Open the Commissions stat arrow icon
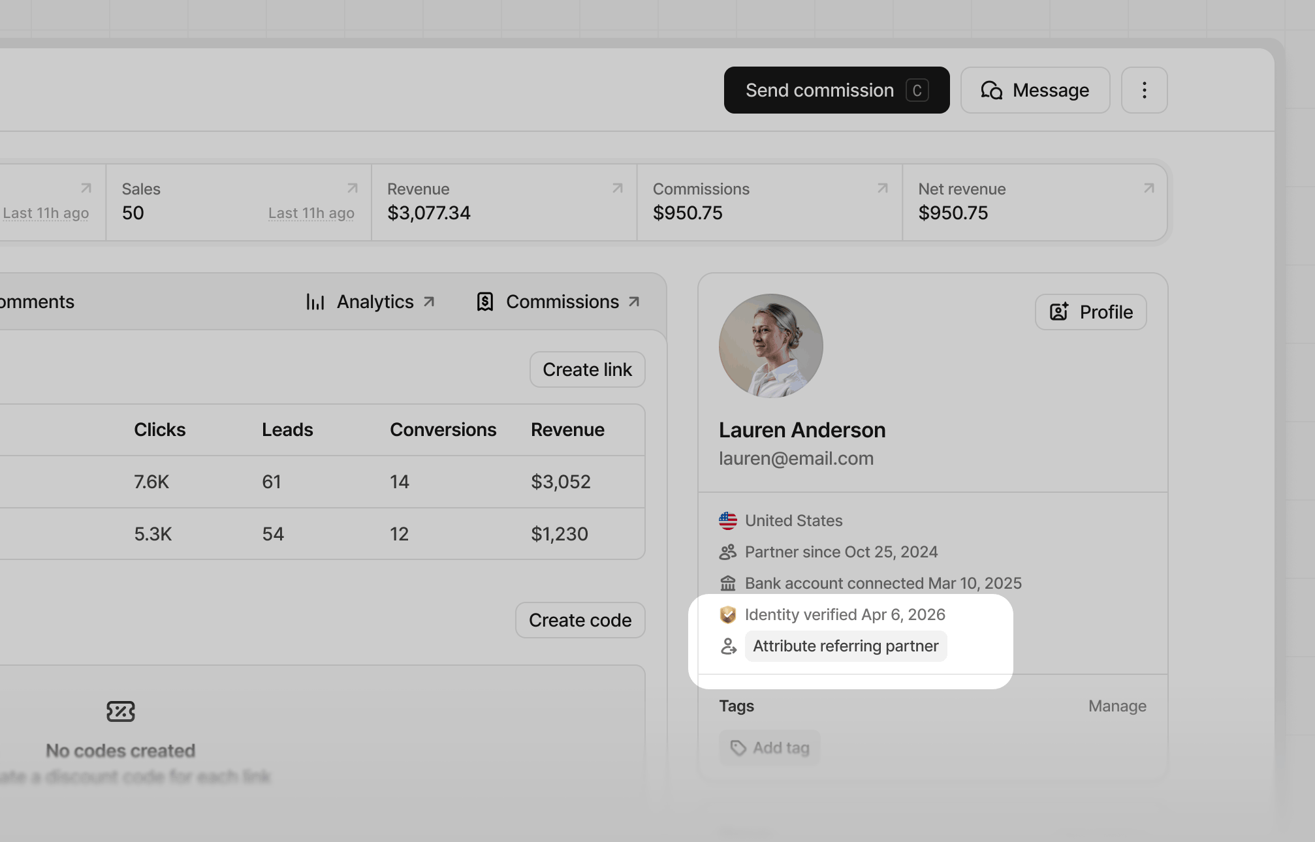 [883, 188]
